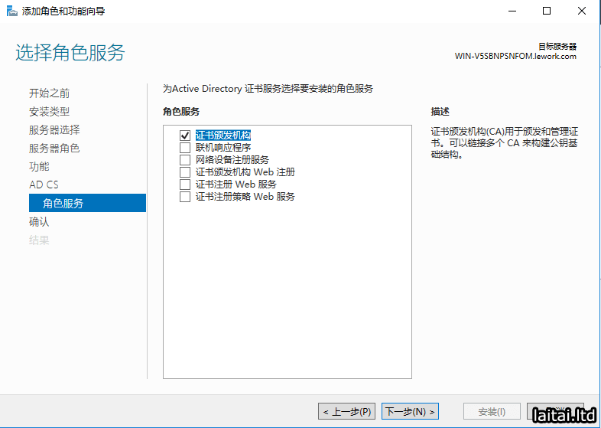Go to 开始之前 step in sidebar
The width and height of the screenshot is (601, 428).
[49, 93]
